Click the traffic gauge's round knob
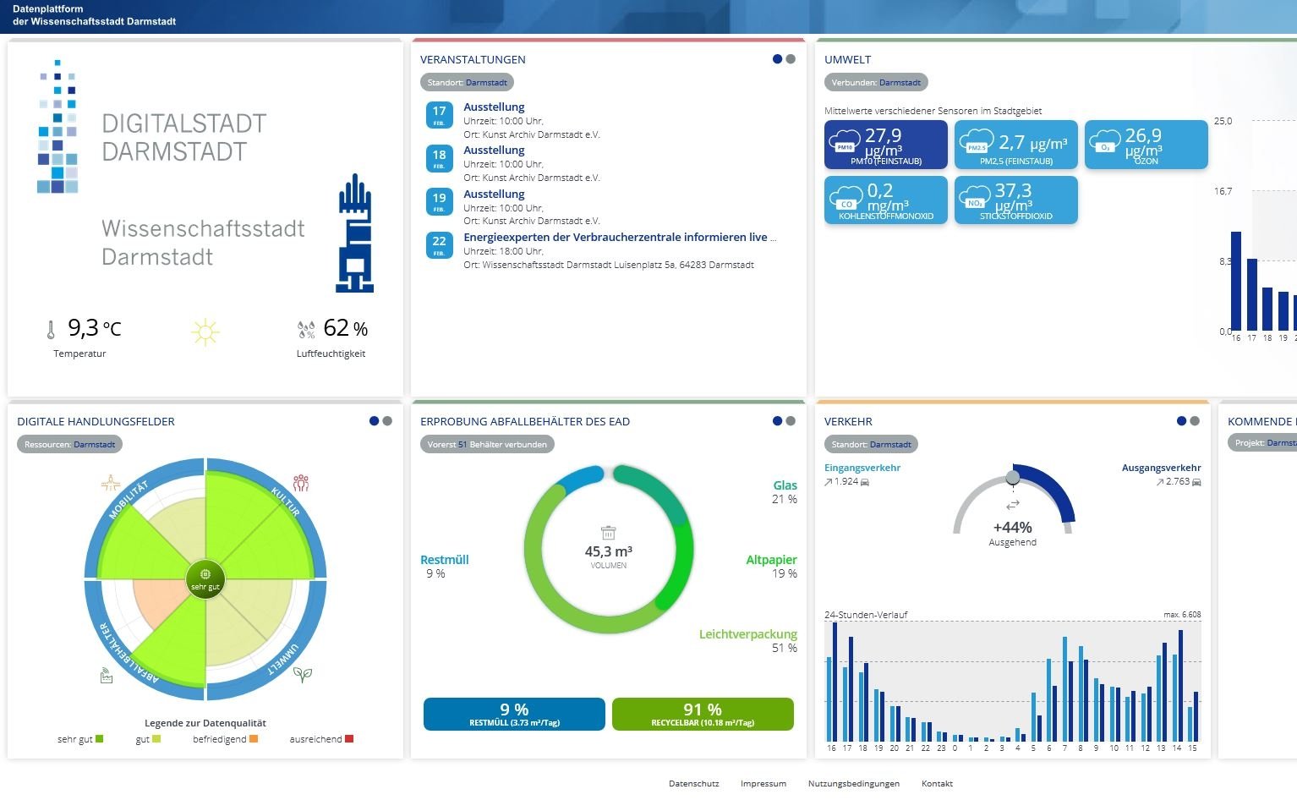Image resolution: width=1297 pixels, height=811 pixels. coord(1013,478)
